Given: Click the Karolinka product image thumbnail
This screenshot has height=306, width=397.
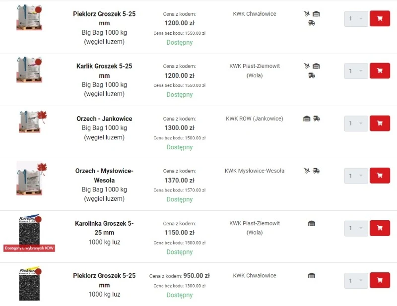Looking at the screenshot, I should click(29, 231).
